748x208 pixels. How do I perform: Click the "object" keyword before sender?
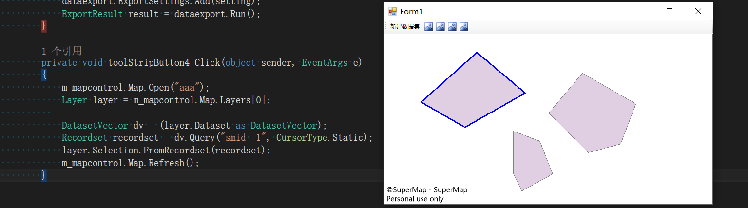[240, 63]
